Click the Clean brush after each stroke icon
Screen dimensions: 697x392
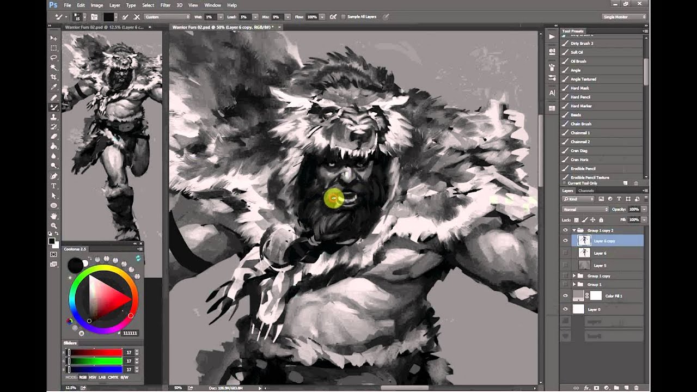click(137, 17)
